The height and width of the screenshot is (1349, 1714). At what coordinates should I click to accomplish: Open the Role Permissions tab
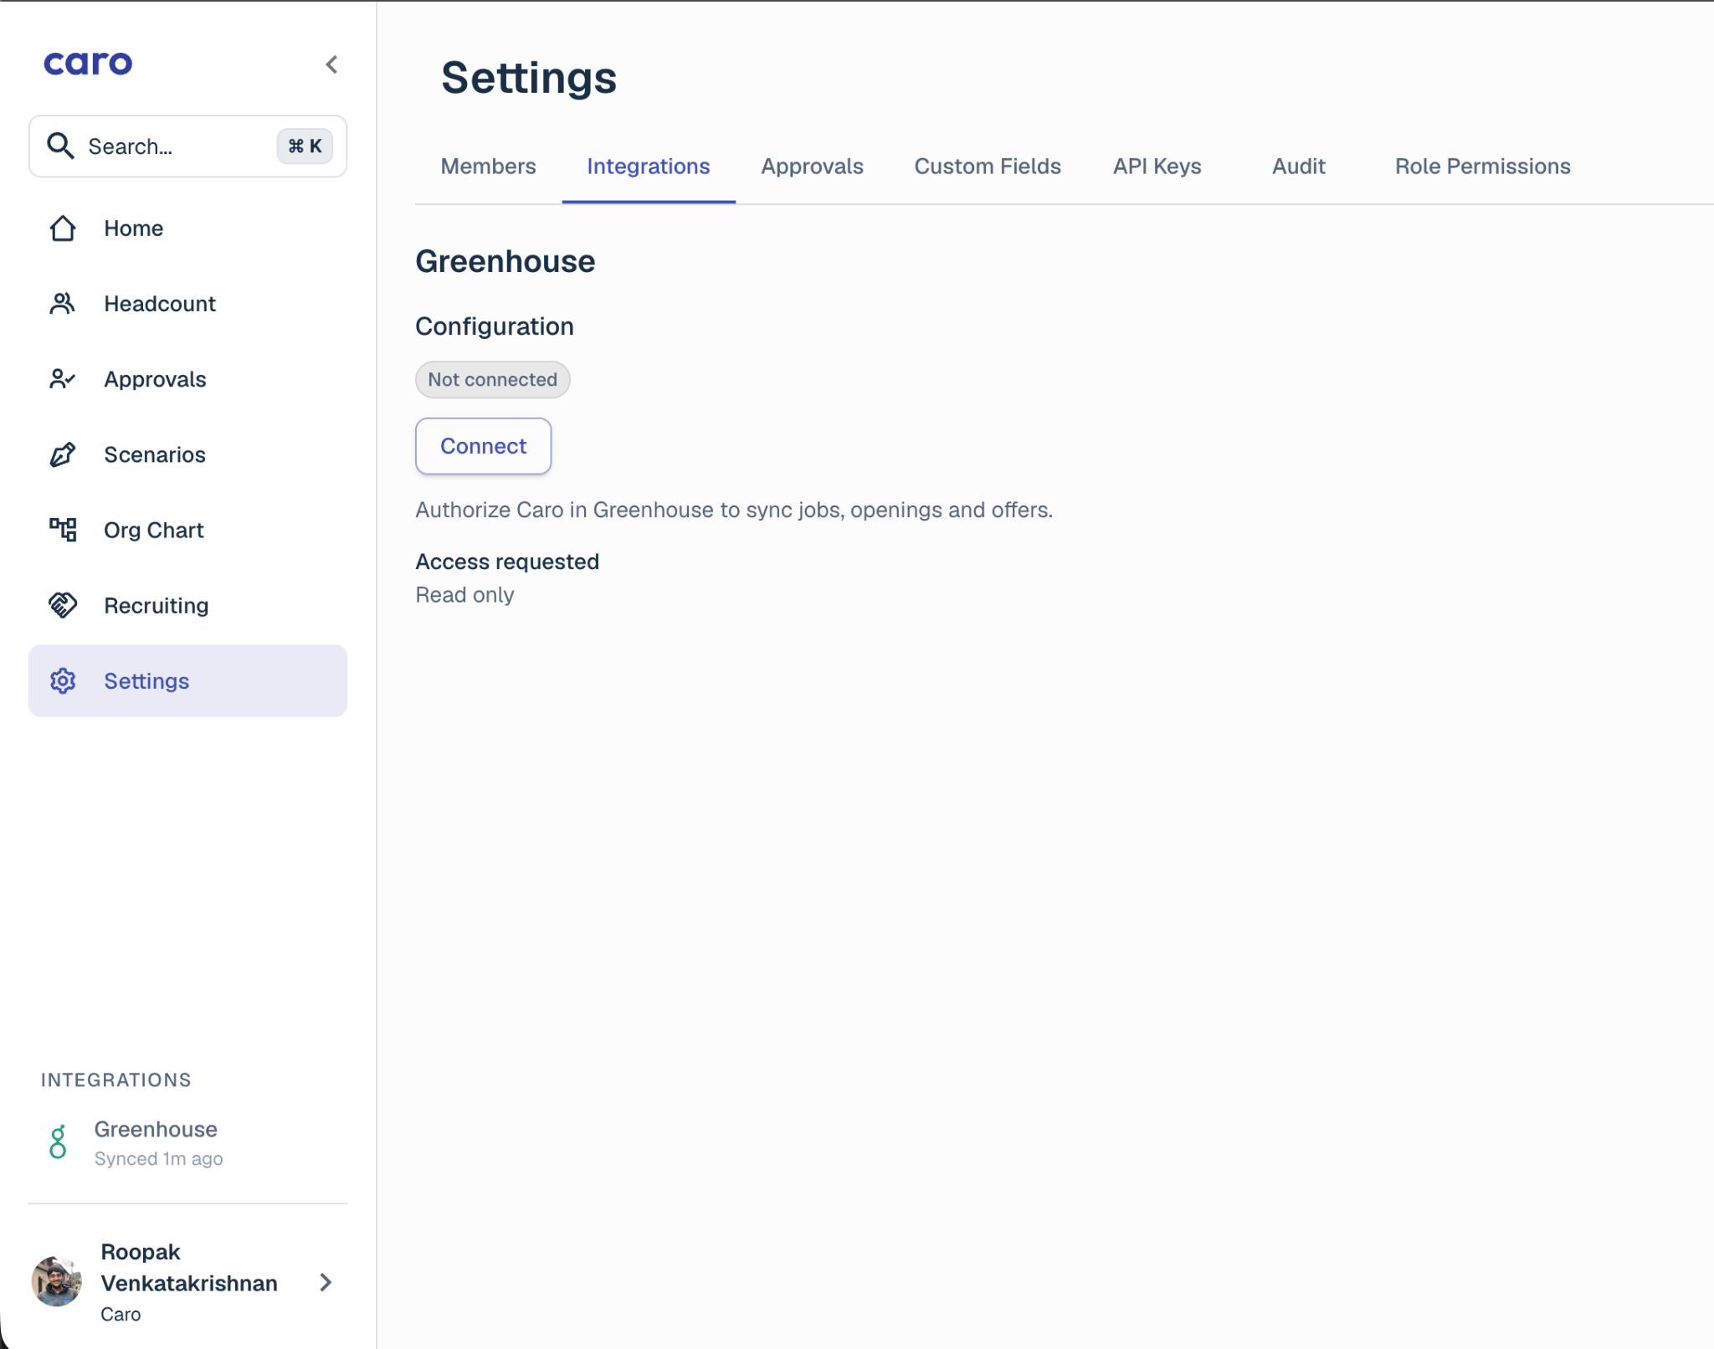point(1482,167)
